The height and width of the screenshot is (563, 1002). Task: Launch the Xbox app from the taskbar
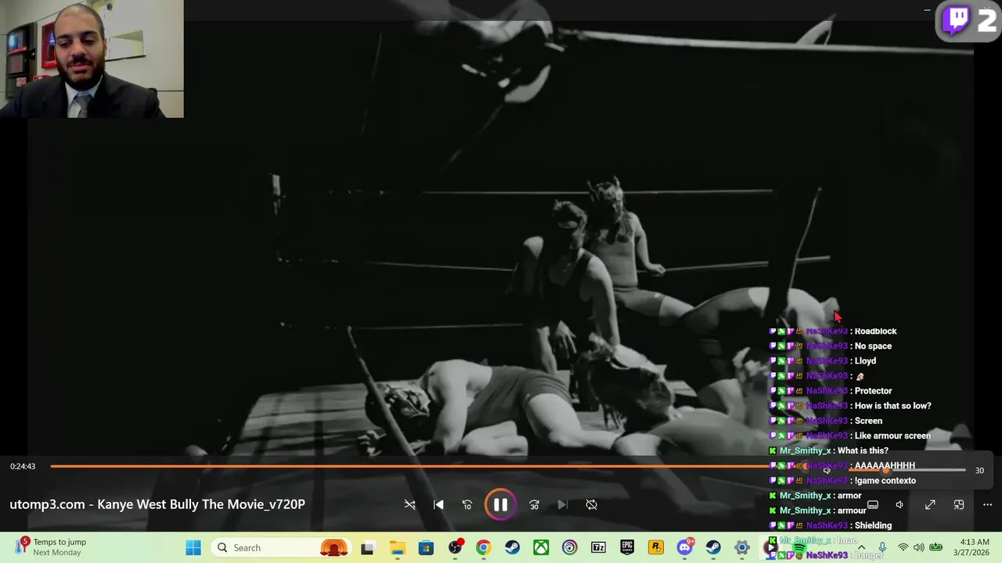[541, 547]
